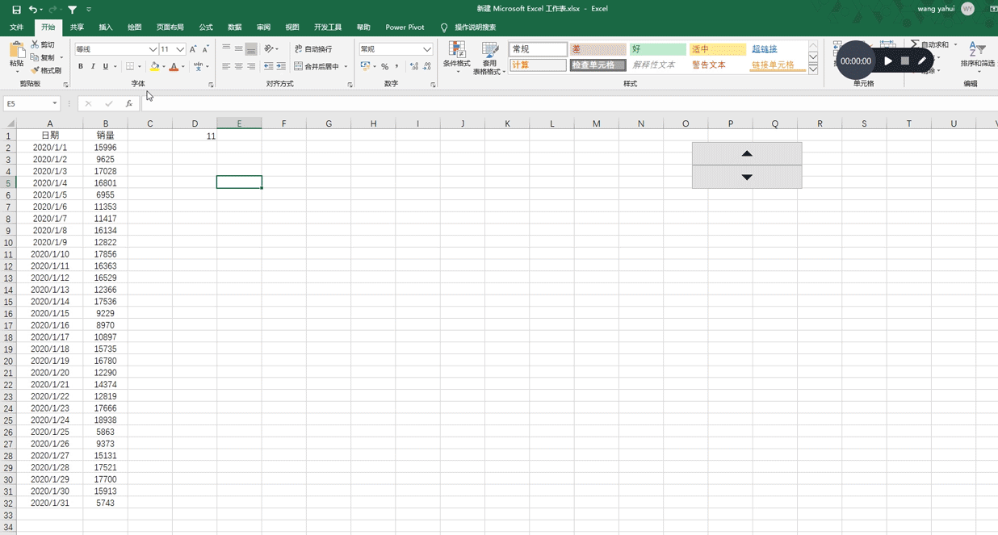Viewport: 998px width, 535px height.
Task: Click the recorder play button
Action: (x=888, y=61)
